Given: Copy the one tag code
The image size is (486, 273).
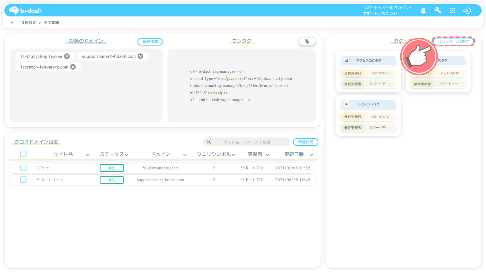Looking at the screenshot, I should click(307, 41).
